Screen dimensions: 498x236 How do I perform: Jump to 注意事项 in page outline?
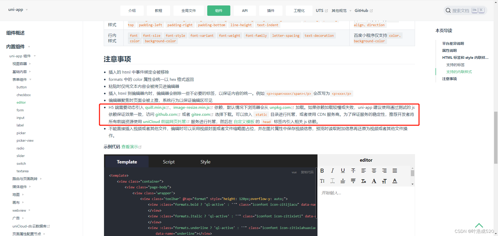tap(449, 79)
